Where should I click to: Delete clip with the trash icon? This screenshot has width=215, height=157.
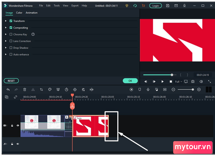pyautogui.click(x=25, y=90)
